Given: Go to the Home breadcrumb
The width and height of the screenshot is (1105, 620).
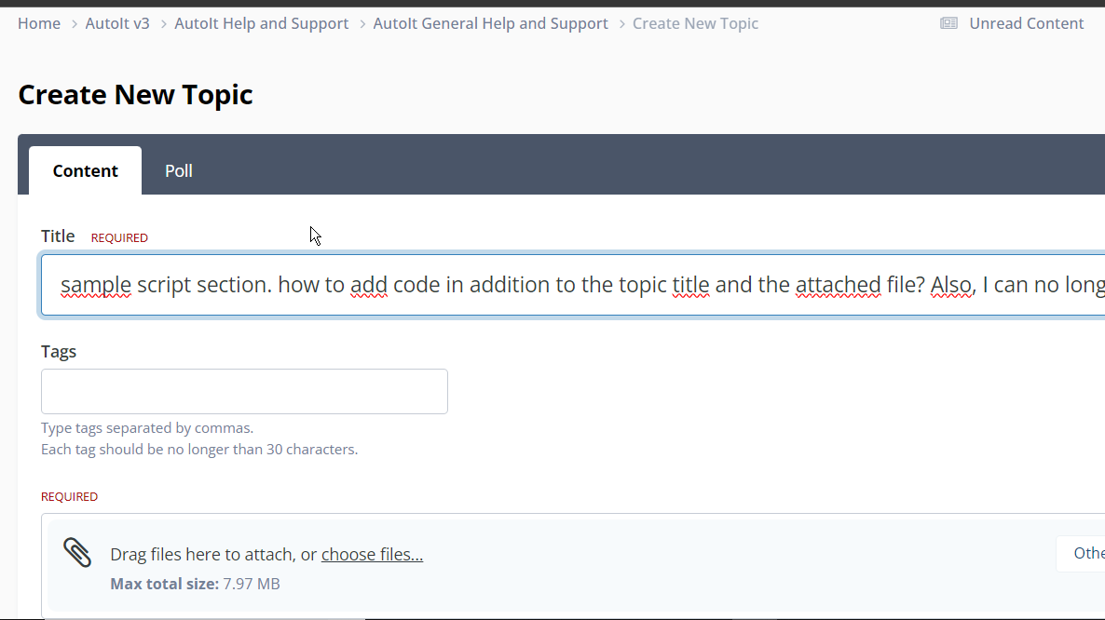Looking at the screenshot, I should click(39, 23).
